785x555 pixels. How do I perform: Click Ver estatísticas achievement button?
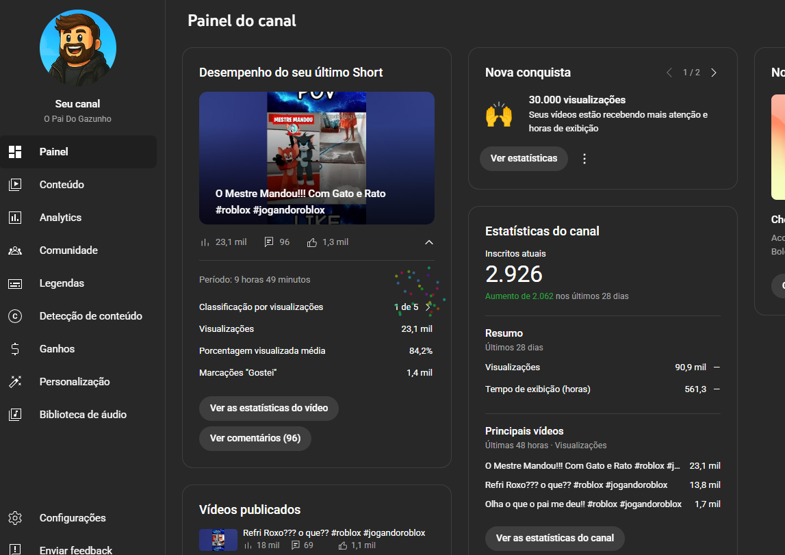[524, 159]
